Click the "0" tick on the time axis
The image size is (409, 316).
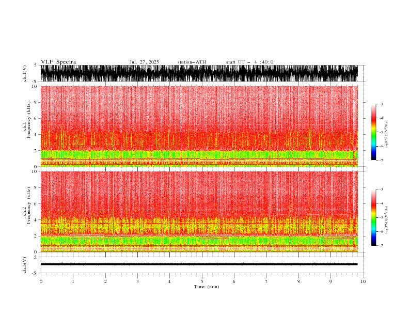(41, 281)
